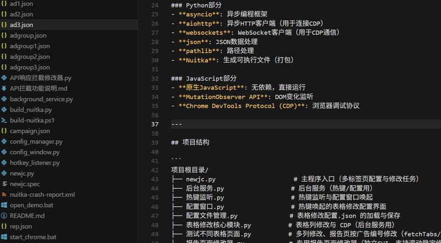Click the '## 项目结构' heading
The image size is (441, 243).
pyautogui.click(x=190, y=143)
